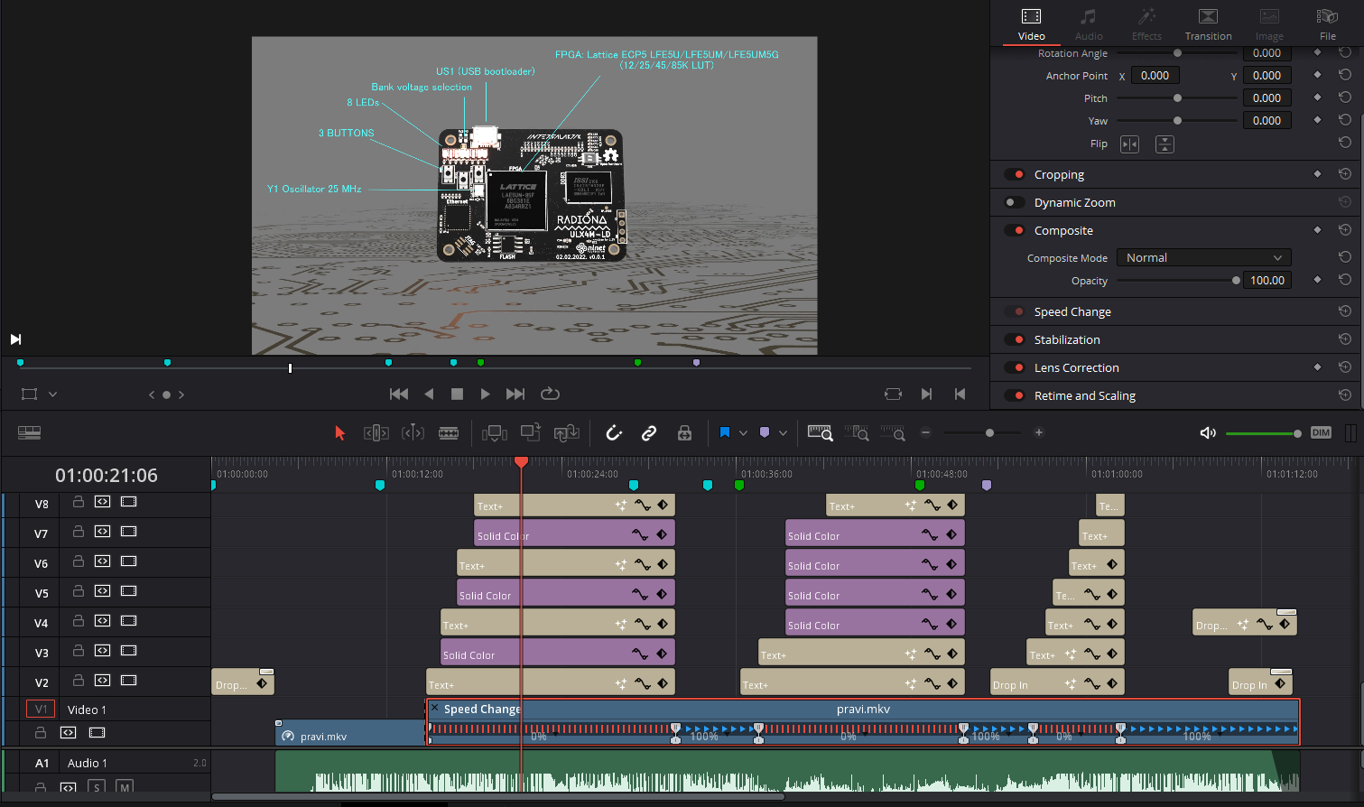Image resolution: width=1364 pixels, height=807 pixels.
Task: Switch to the Transition inspector tab
Action: 1208,24
